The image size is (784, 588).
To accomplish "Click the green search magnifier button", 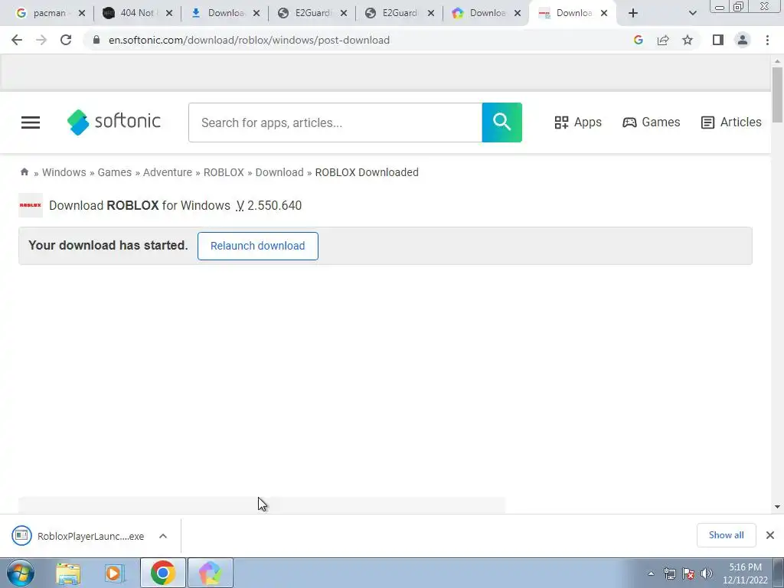I will [502, 122].
